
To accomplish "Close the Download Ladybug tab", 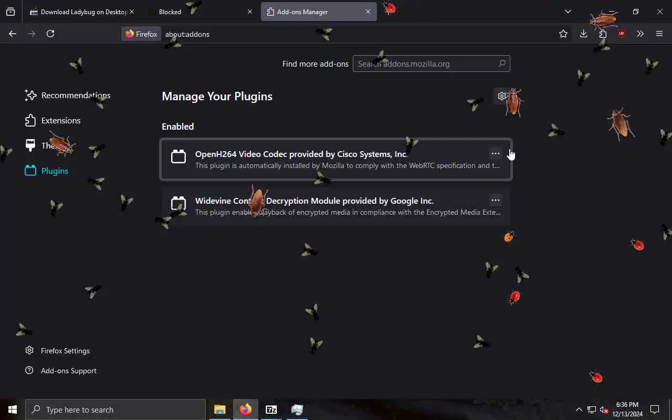I will [131, 12].
